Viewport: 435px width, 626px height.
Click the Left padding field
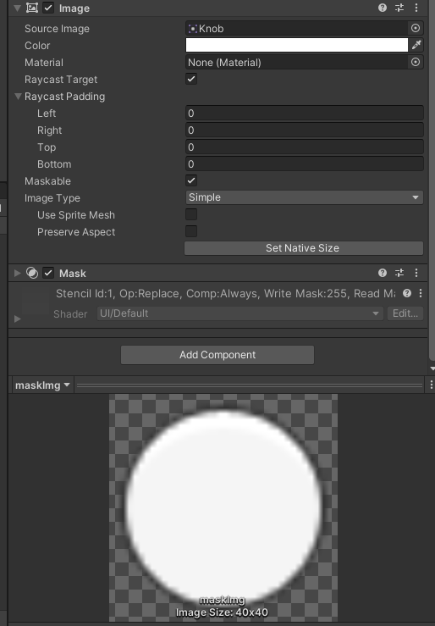point(304,113)
